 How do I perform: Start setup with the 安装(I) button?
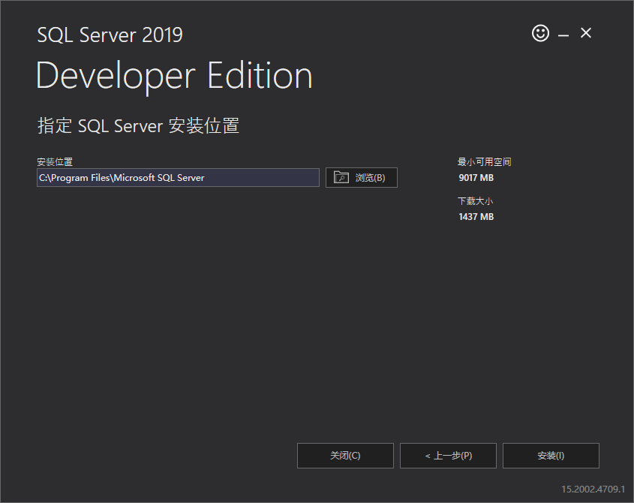point(551,456)
